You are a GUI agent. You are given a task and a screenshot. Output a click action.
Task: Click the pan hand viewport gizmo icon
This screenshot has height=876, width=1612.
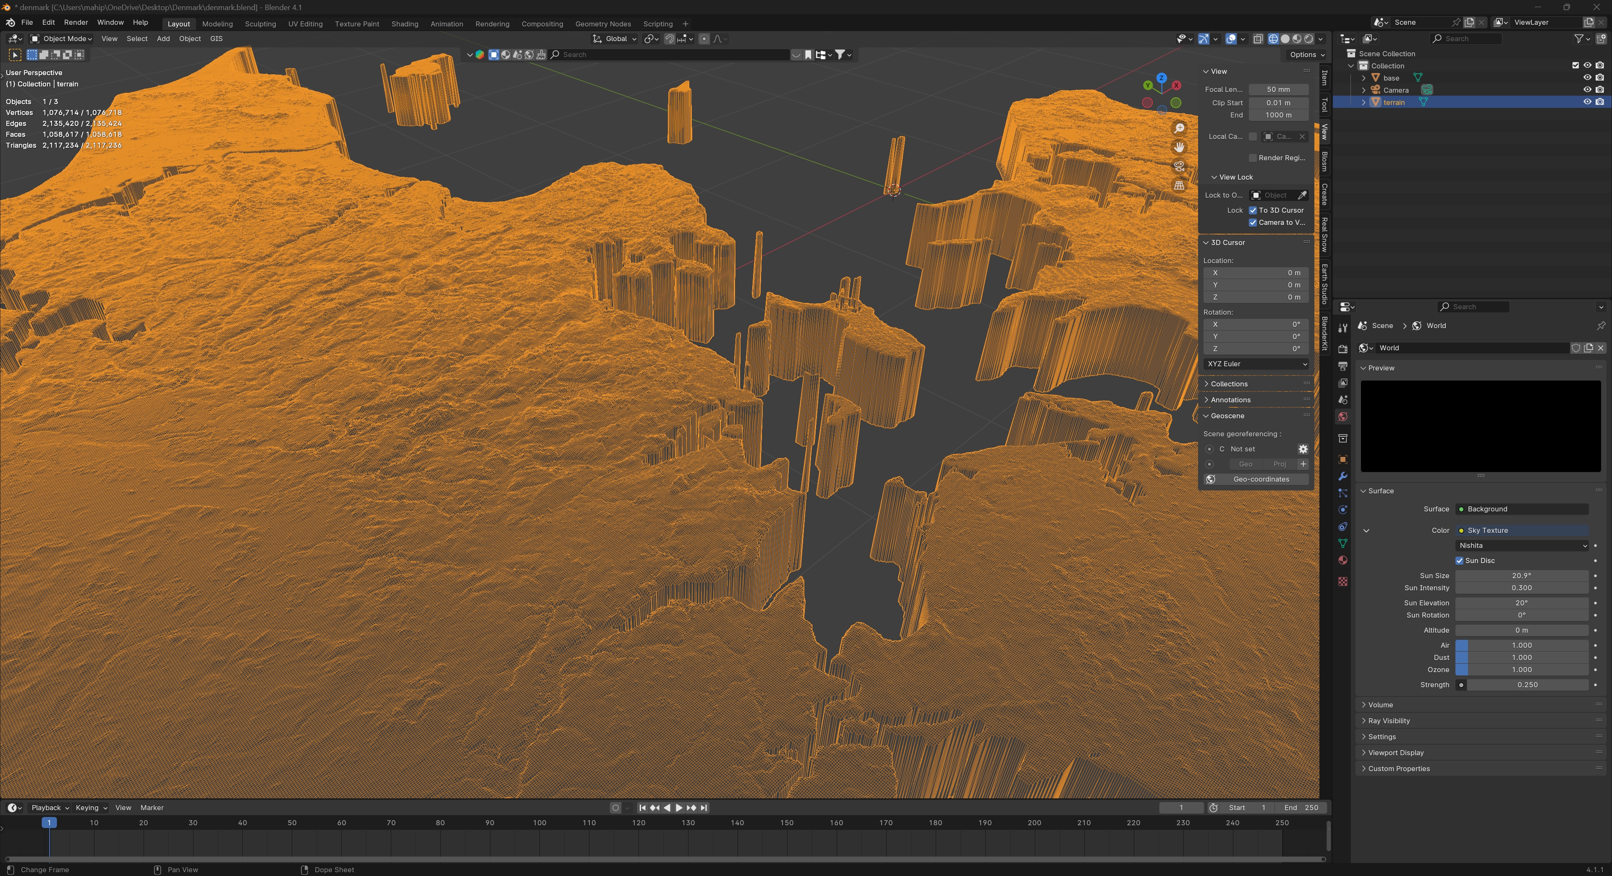coord(1179,147)
